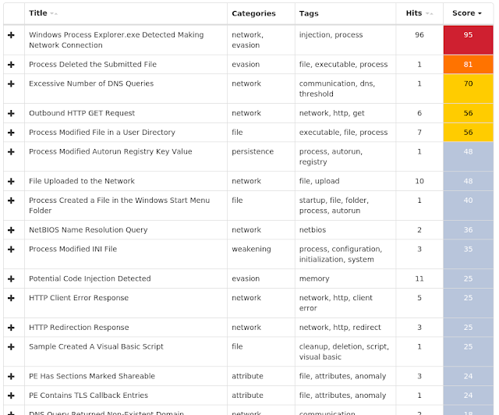Expand the Process Deleted the Submitted File row

point(12,65)
